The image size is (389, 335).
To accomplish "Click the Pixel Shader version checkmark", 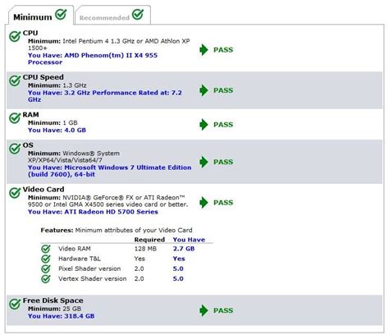I will click(x=46, y=268).
